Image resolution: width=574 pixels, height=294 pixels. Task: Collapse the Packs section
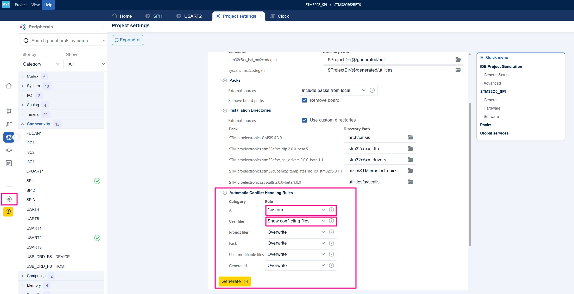(x=225, y=80)
